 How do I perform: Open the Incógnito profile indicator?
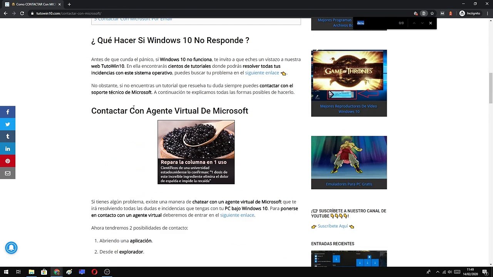click(470, 13)
